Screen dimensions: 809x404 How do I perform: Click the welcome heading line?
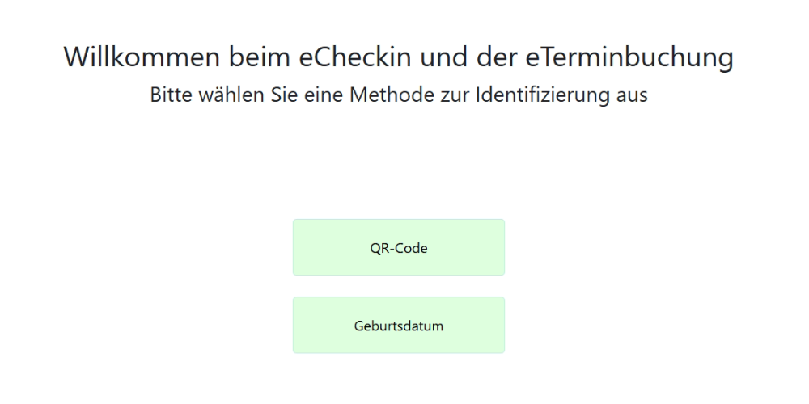(398, 57)
